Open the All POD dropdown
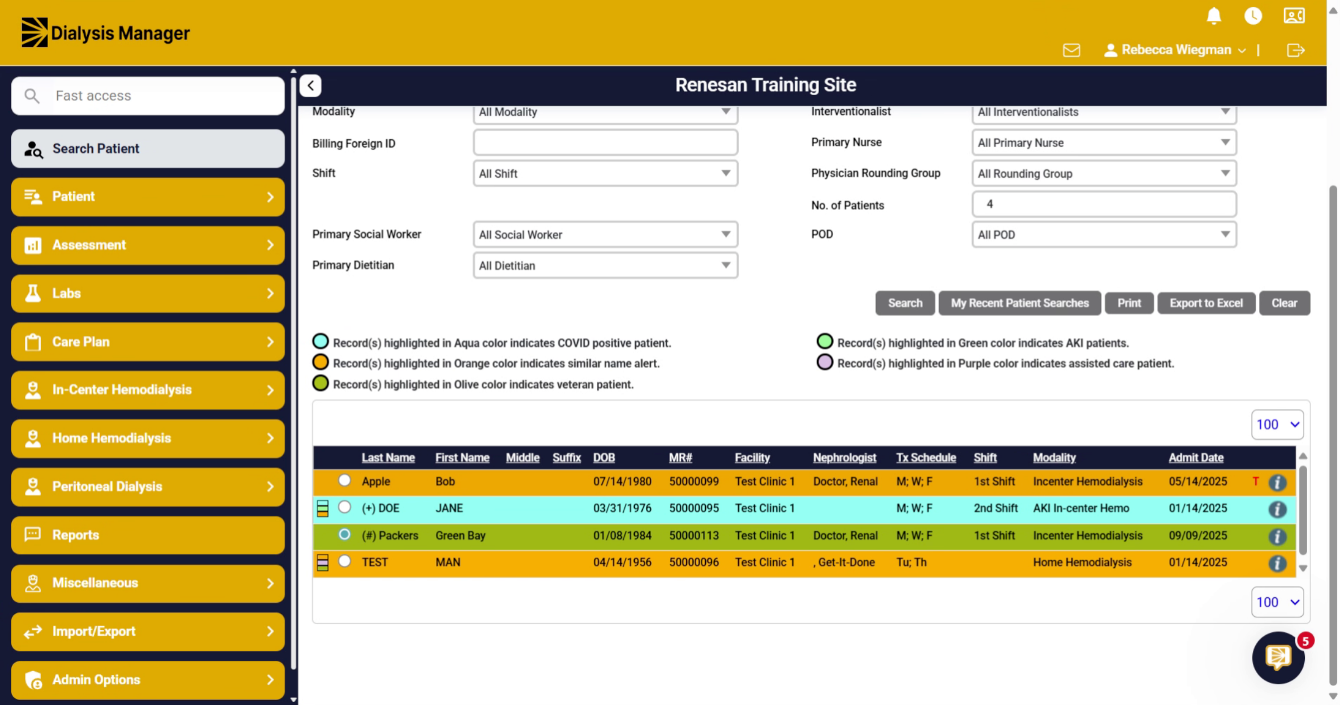Screen dimensions: 1340x705 click(x=1104, y=235)
